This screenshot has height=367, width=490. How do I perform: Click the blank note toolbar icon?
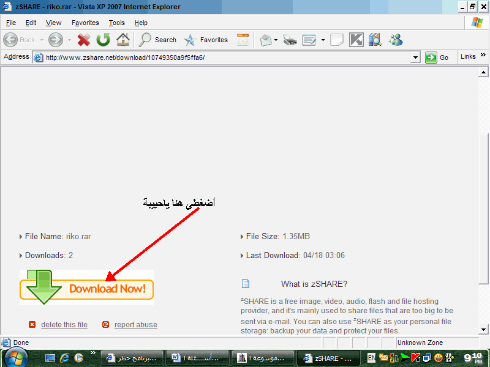click(x=336, y=40)
